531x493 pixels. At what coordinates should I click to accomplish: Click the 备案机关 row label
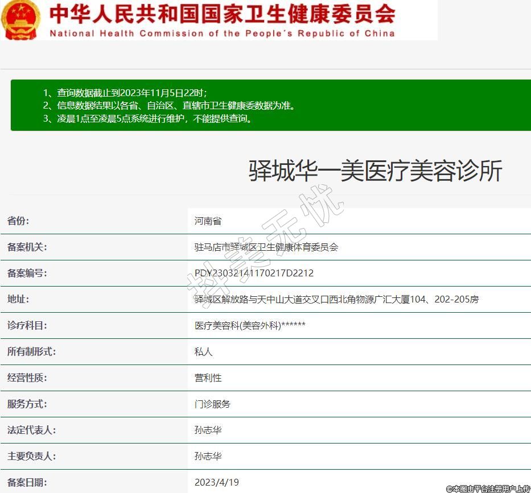click(x=27, y=247)
